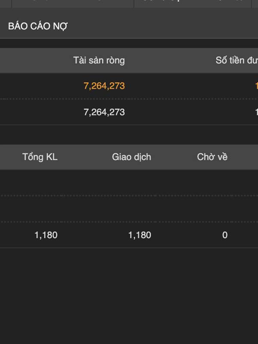This screenshot has width=258, height=344.
Task: Click the 0 value under Chờ về
Action: 225,235
